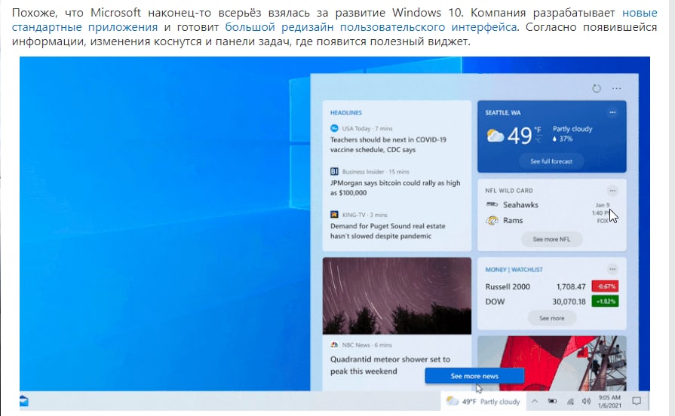Refresh the news widget feed
The height and width of the screenshot is (416, 675).
(597, 89)
